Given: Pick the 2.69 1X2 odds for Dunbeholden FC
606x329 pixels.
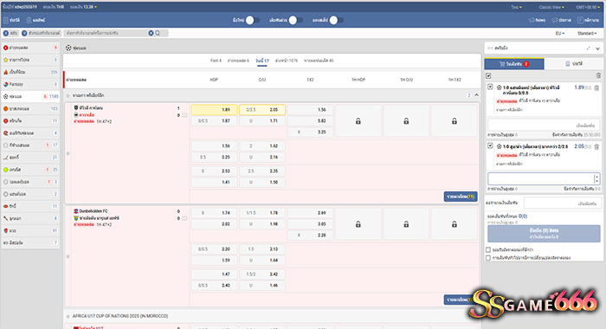Looking at the screenshot, I should 310,213.
